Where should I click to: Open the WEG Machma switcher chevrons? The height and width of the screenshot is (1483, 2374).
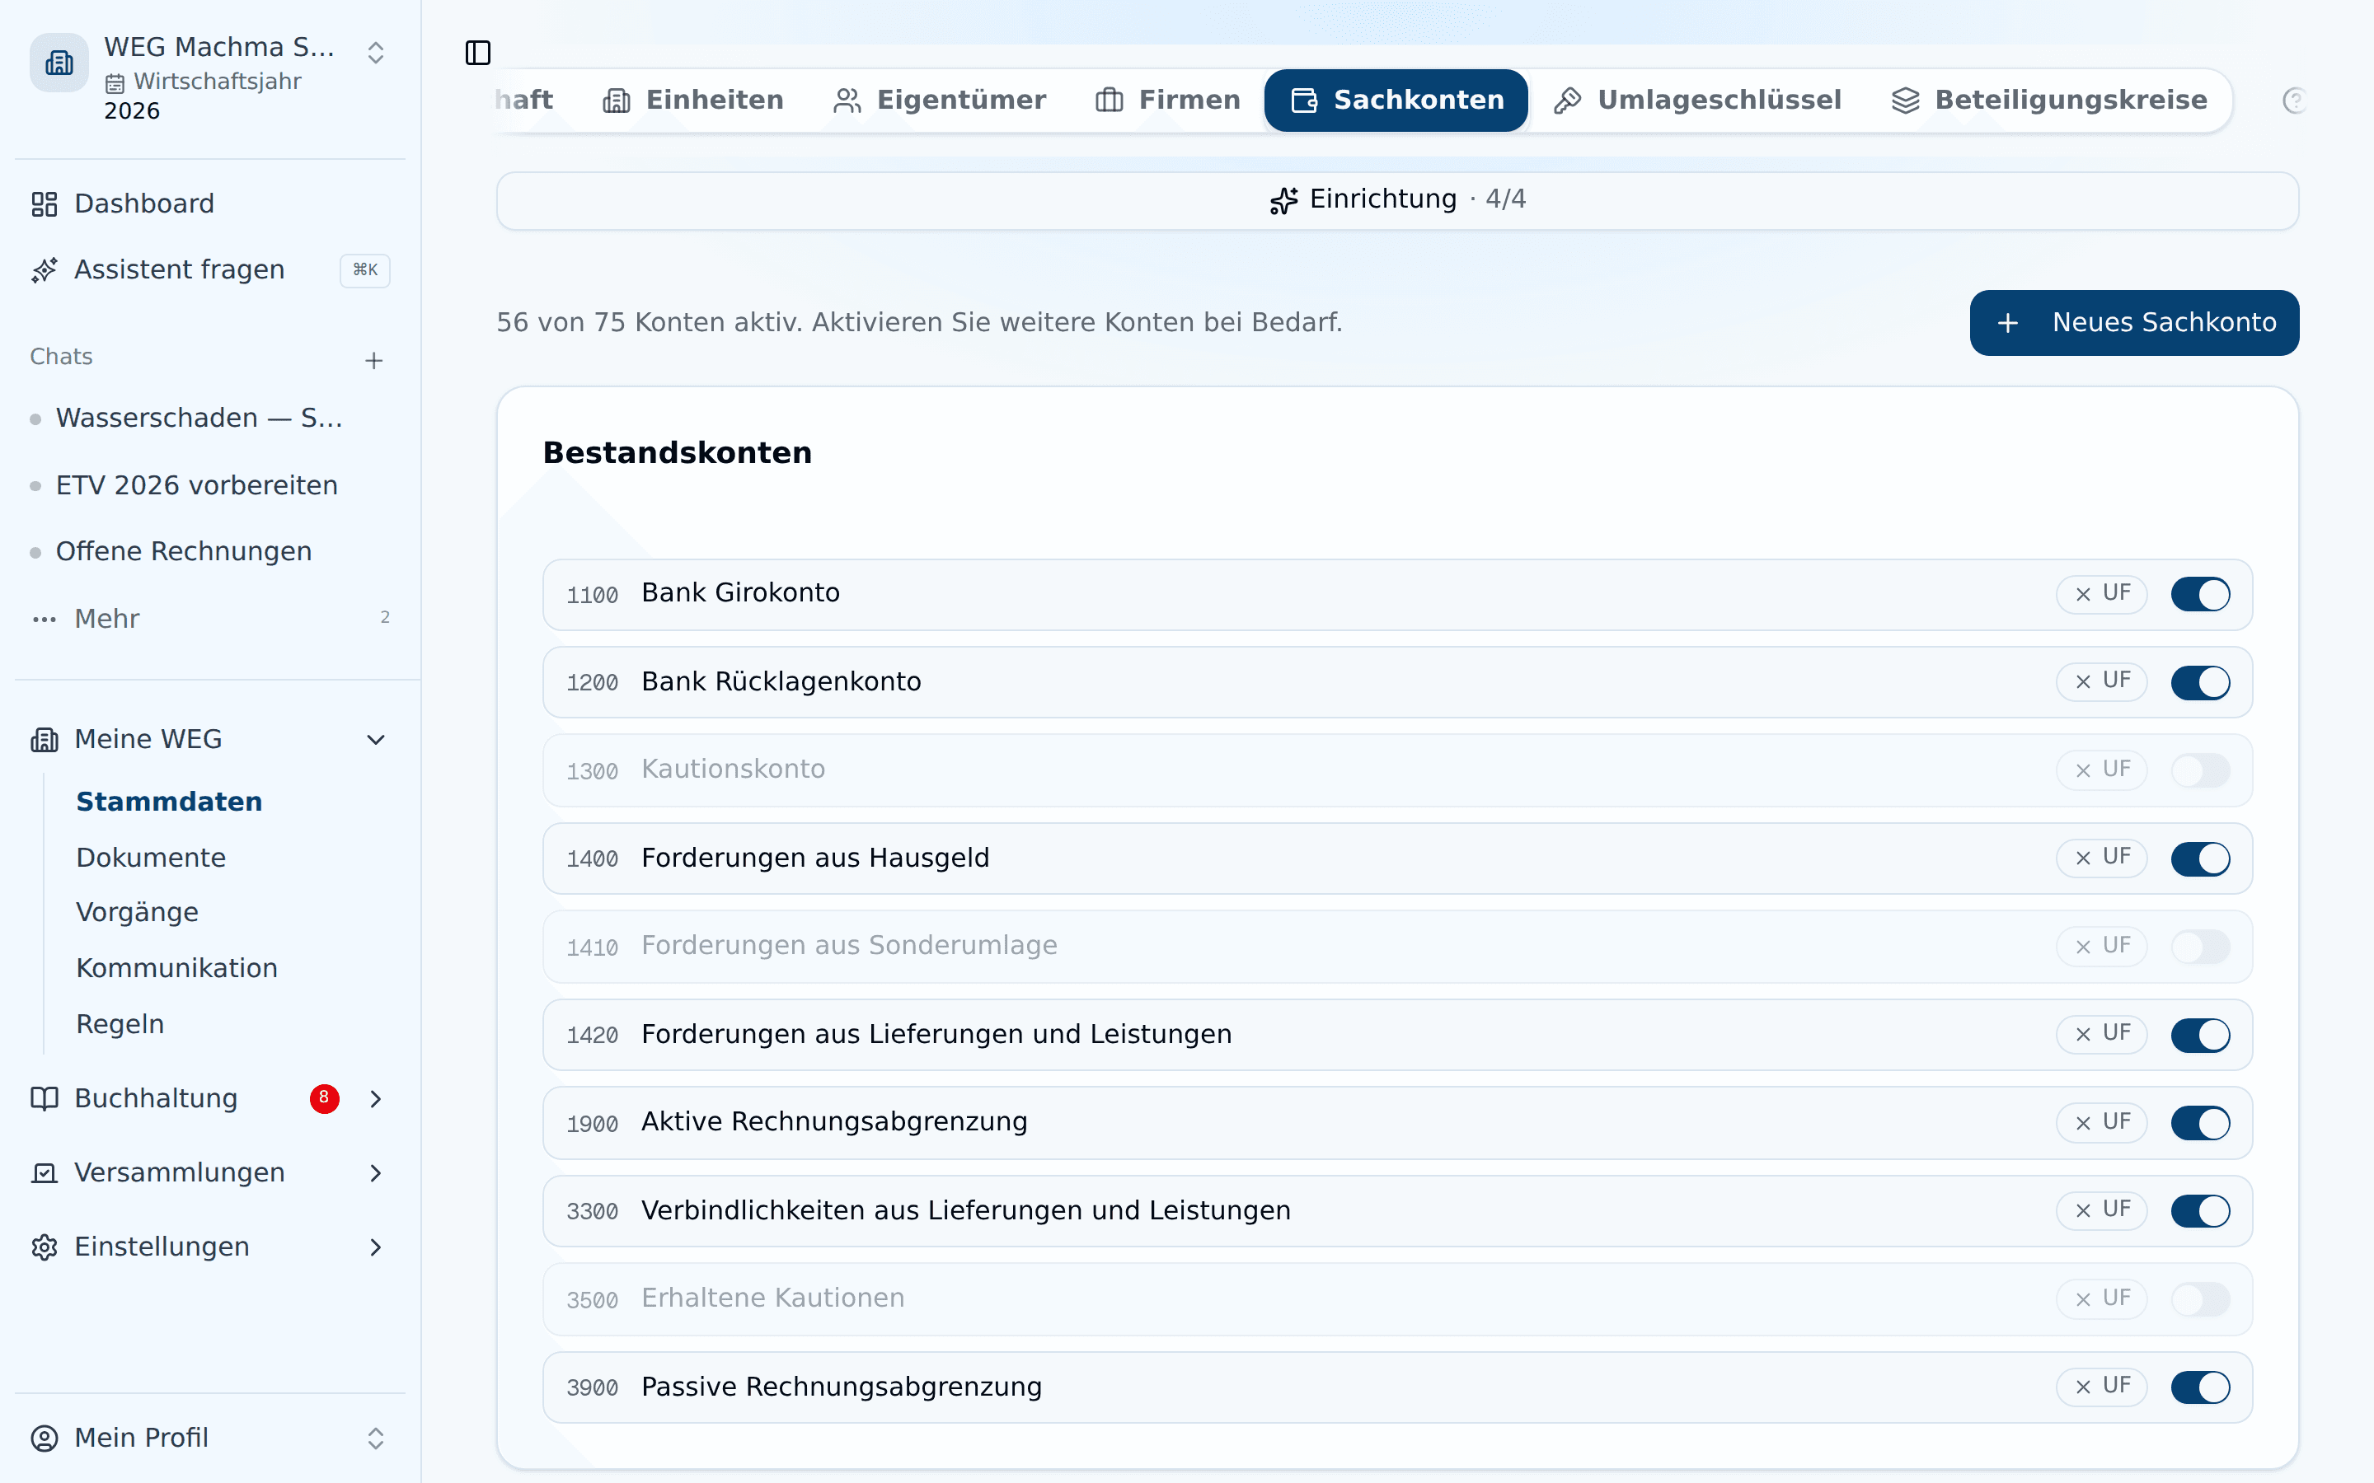(x=376, y=53)
